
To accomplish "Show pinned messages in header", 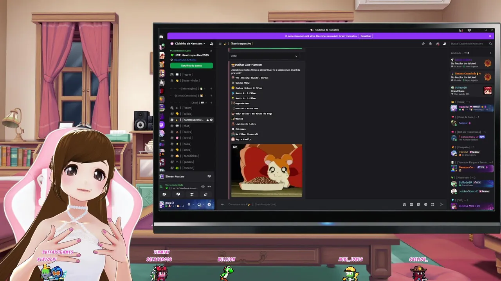I will [x=438, y=44].
